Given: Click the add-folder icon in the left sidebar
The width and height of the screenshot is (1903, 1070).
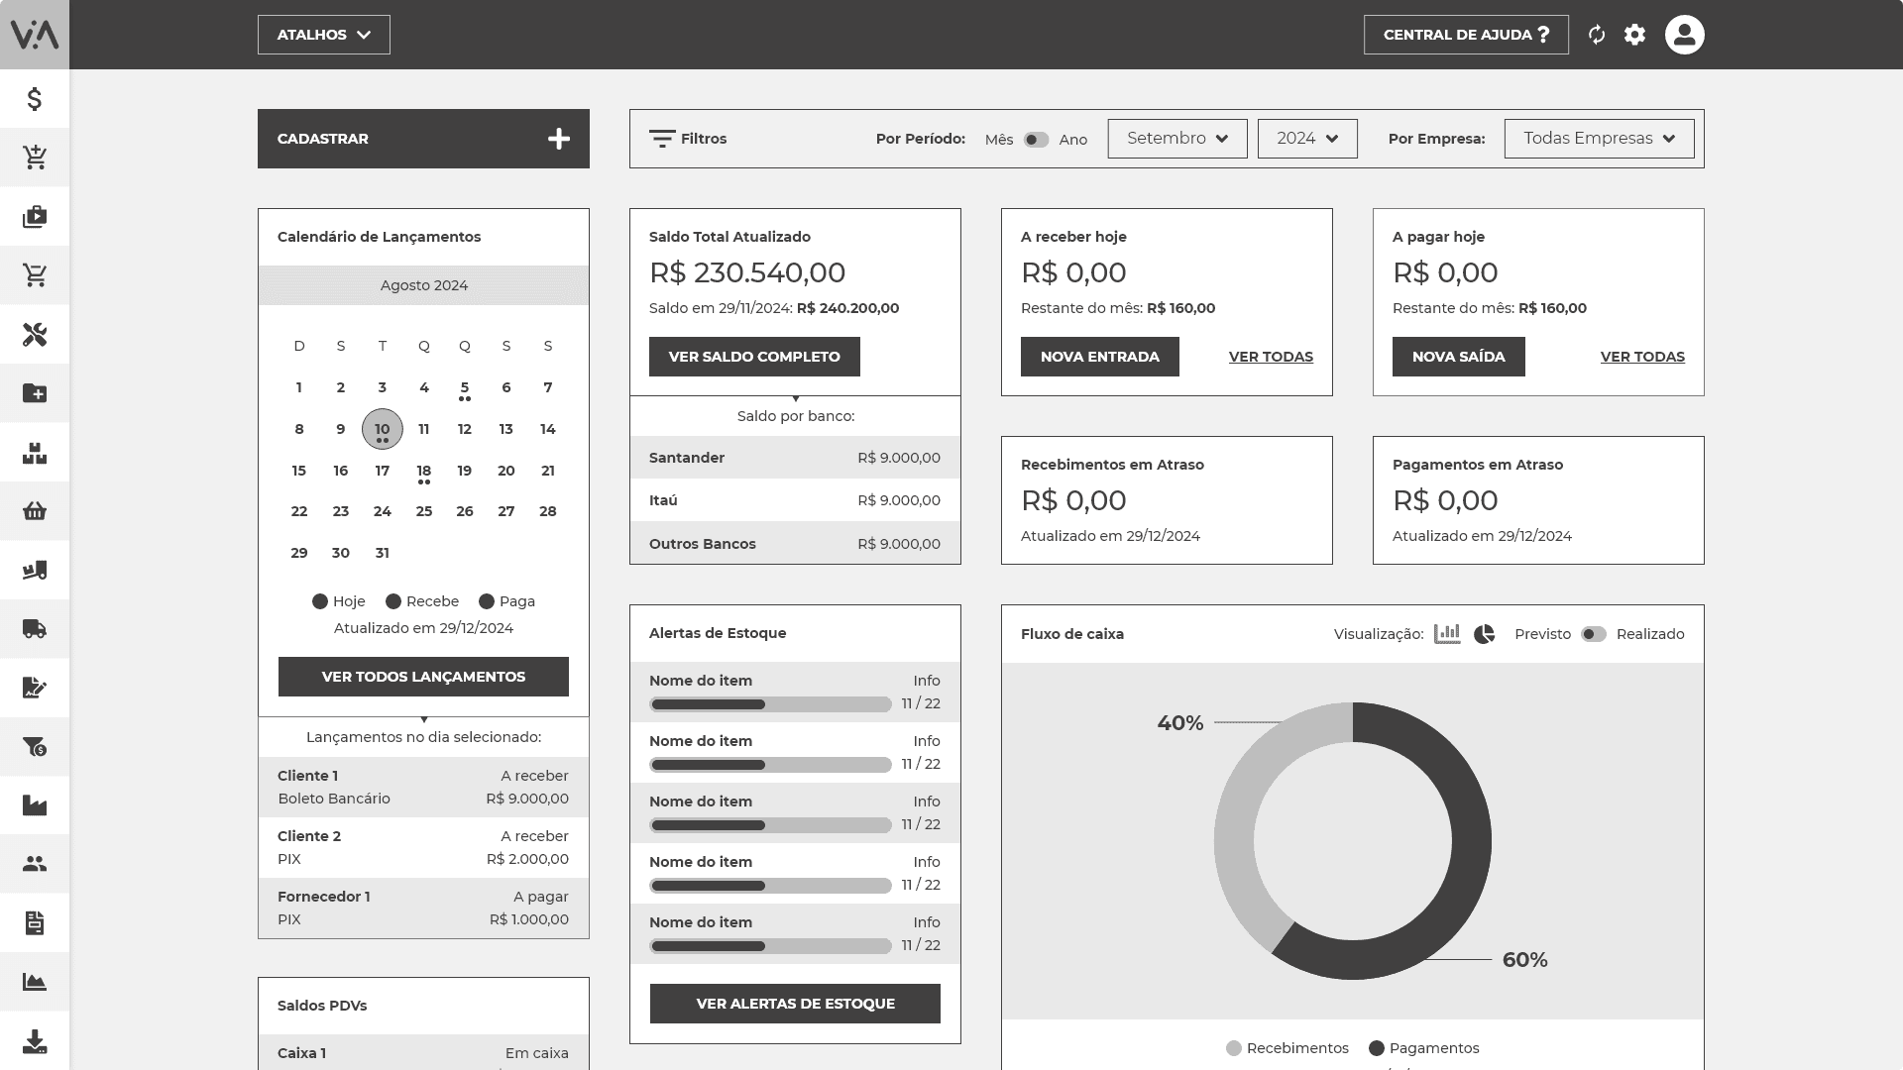Looking at the screenshot, I should (x=35, y=393).
